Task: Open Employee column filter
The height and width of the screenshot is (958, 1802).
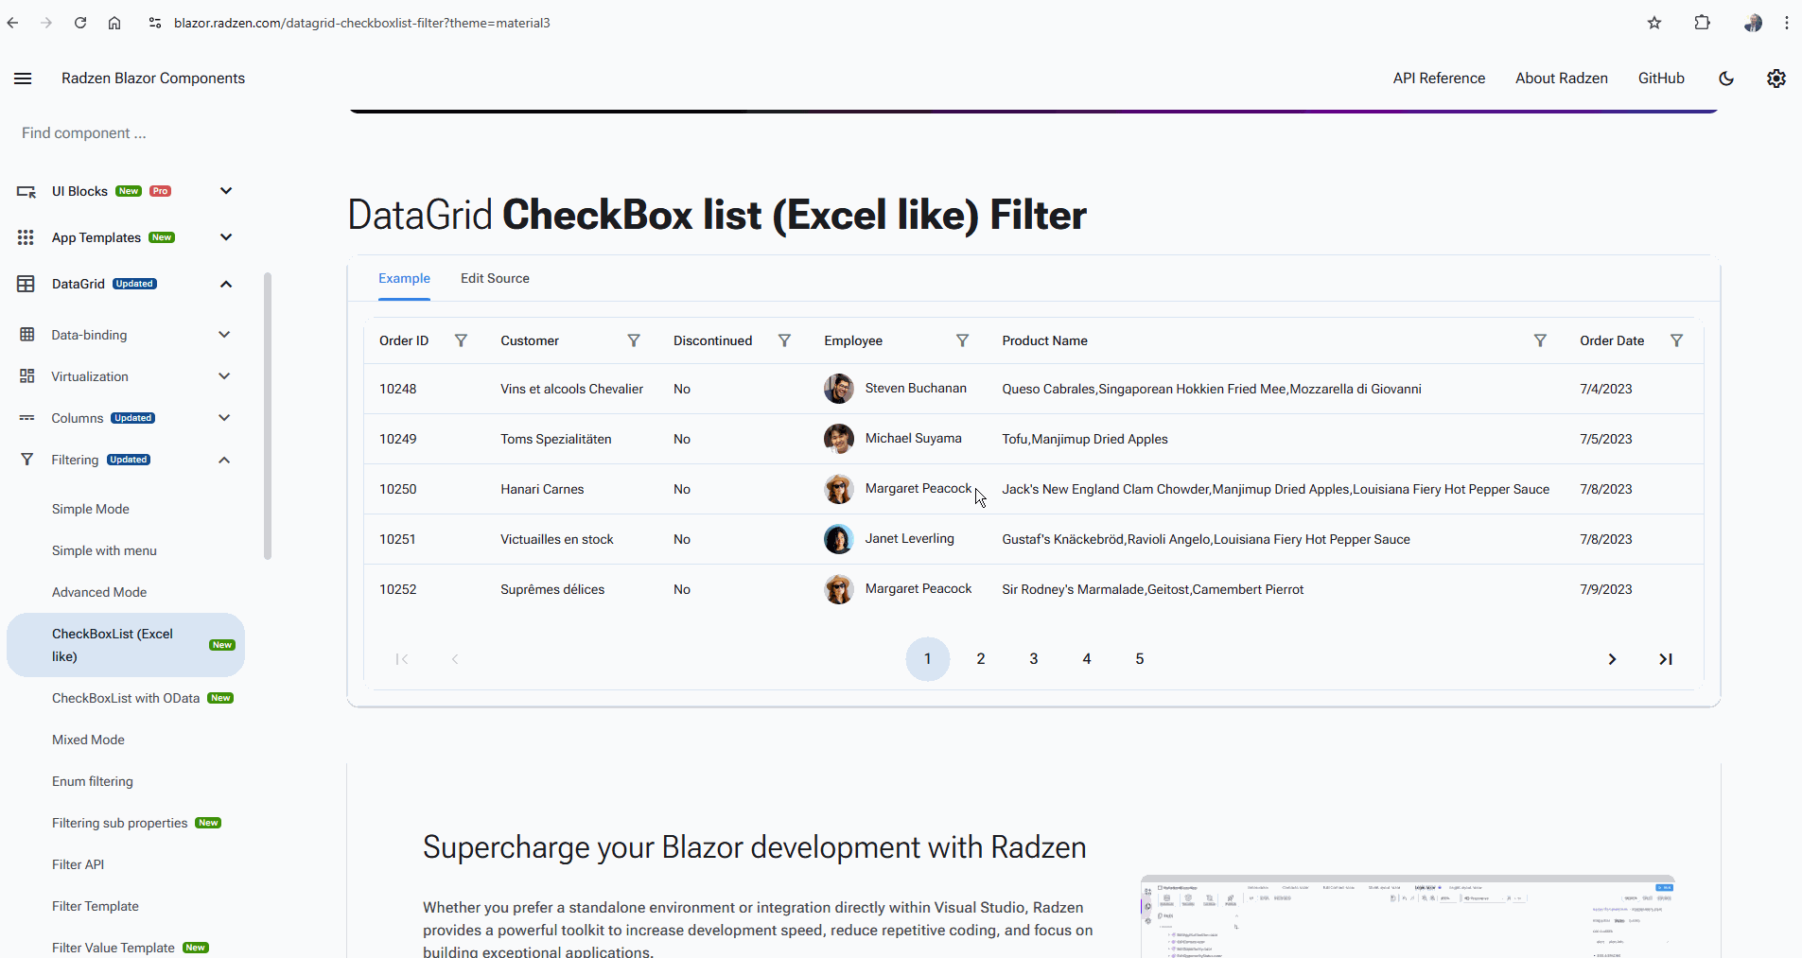Action: (962, 340)
